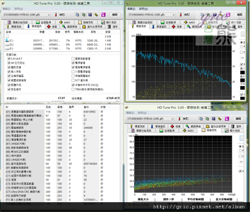Click thermometer 36°C icon in top-left window
This screenshot has height=212, width=250.
pos(56,14)
